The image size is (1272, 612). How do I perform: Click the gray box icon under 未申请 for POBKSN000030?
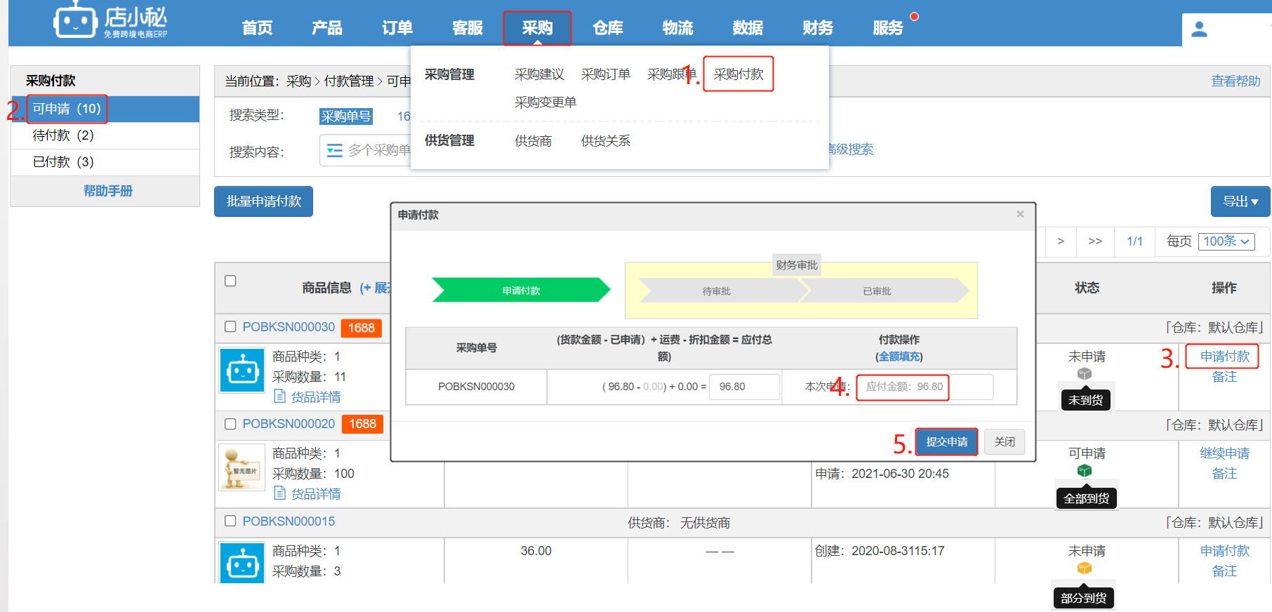[1085, 374]
